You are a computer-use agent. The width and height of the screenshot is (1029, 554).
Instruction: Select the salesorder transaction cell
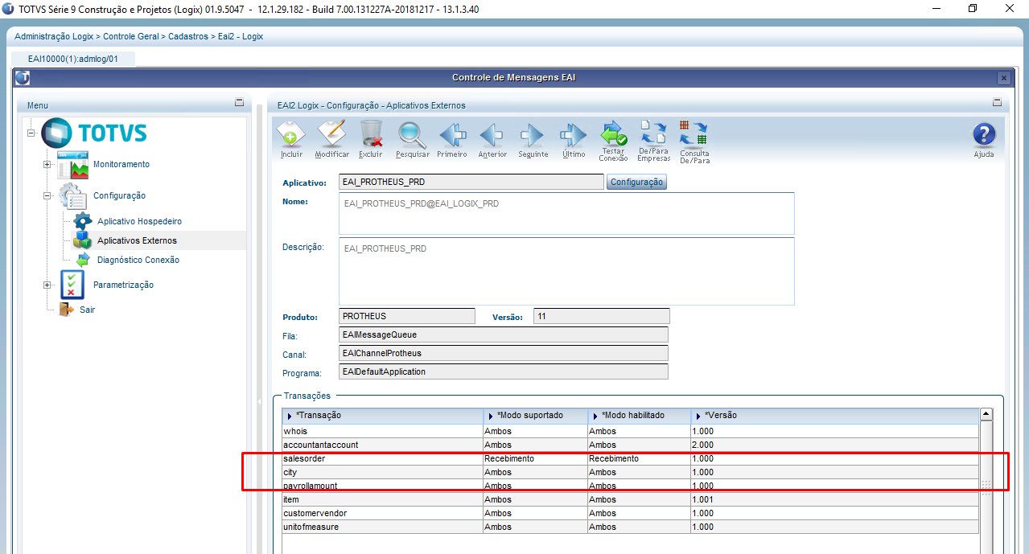[382, 458]
